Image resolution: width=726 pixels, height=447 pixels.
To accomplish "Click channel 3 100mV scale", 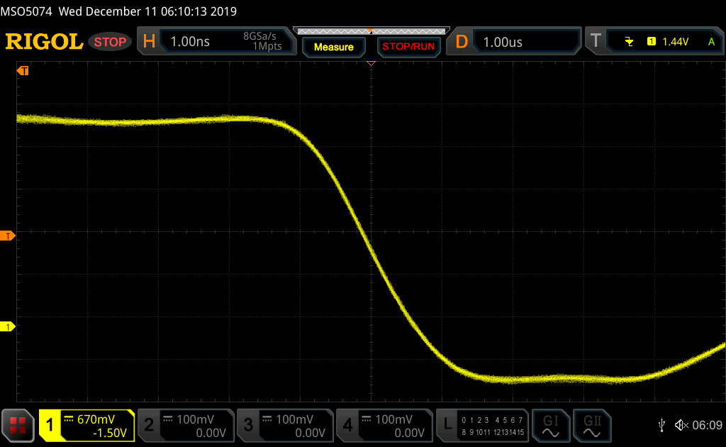I will [294, 419].
